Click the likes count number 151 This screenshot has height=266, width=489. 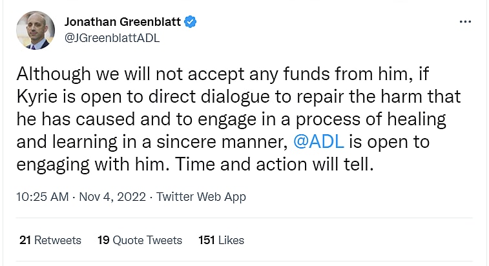coord(207,240)
